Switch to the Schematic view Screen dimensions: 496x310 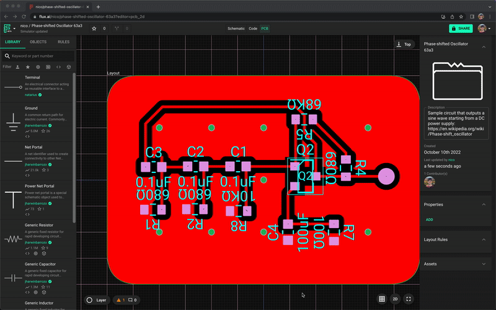tap(236, 29)
